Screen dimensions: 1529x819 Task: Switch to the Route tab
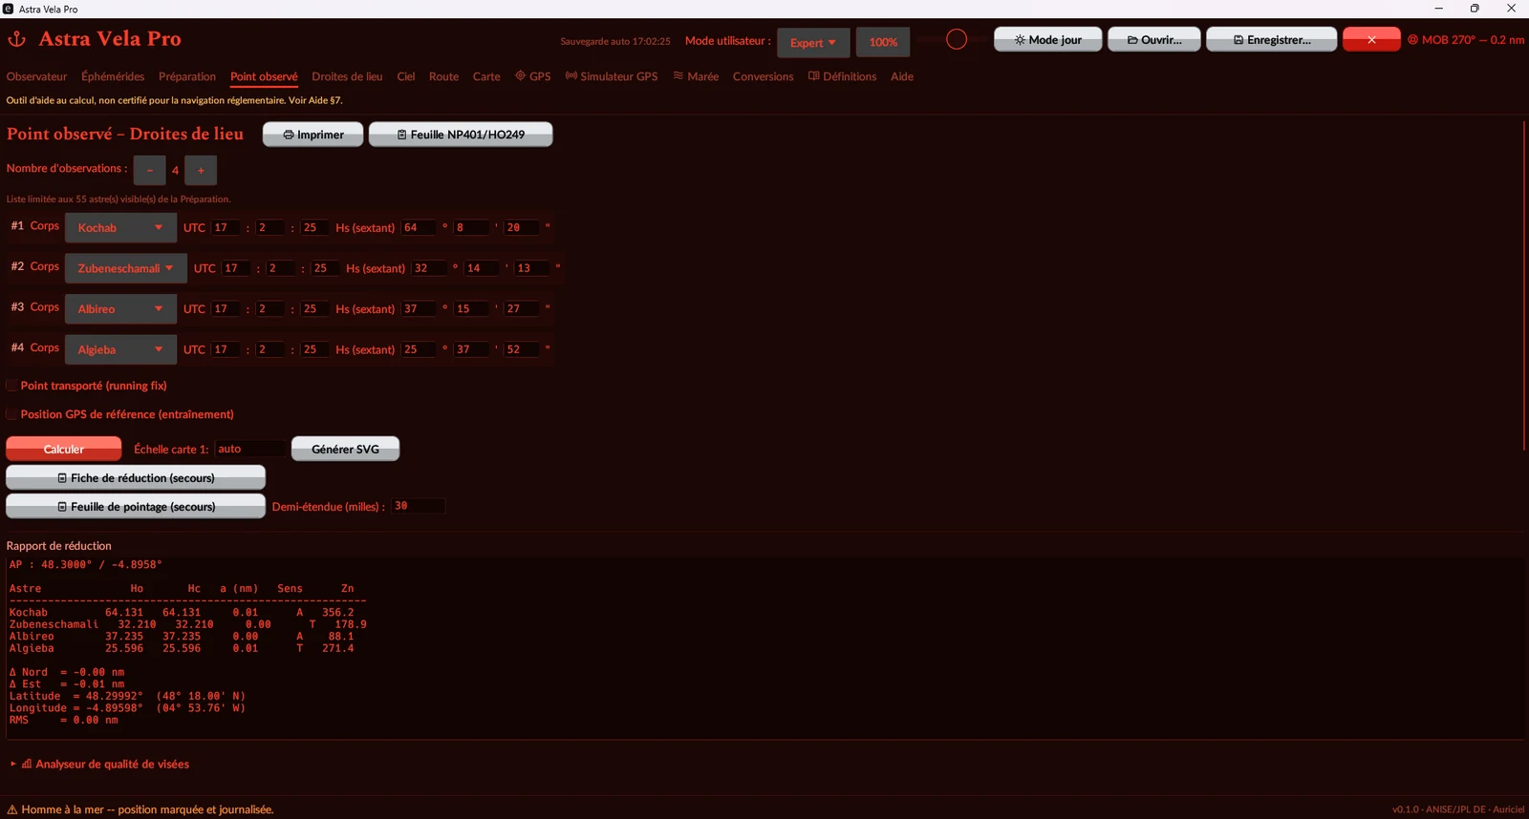coord(443,76)
